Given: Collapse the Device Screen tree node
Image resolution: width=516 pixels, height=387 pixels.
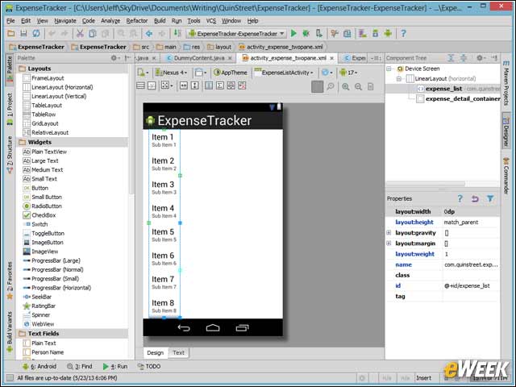Looking at the screenshot, I should coord(389,69).
